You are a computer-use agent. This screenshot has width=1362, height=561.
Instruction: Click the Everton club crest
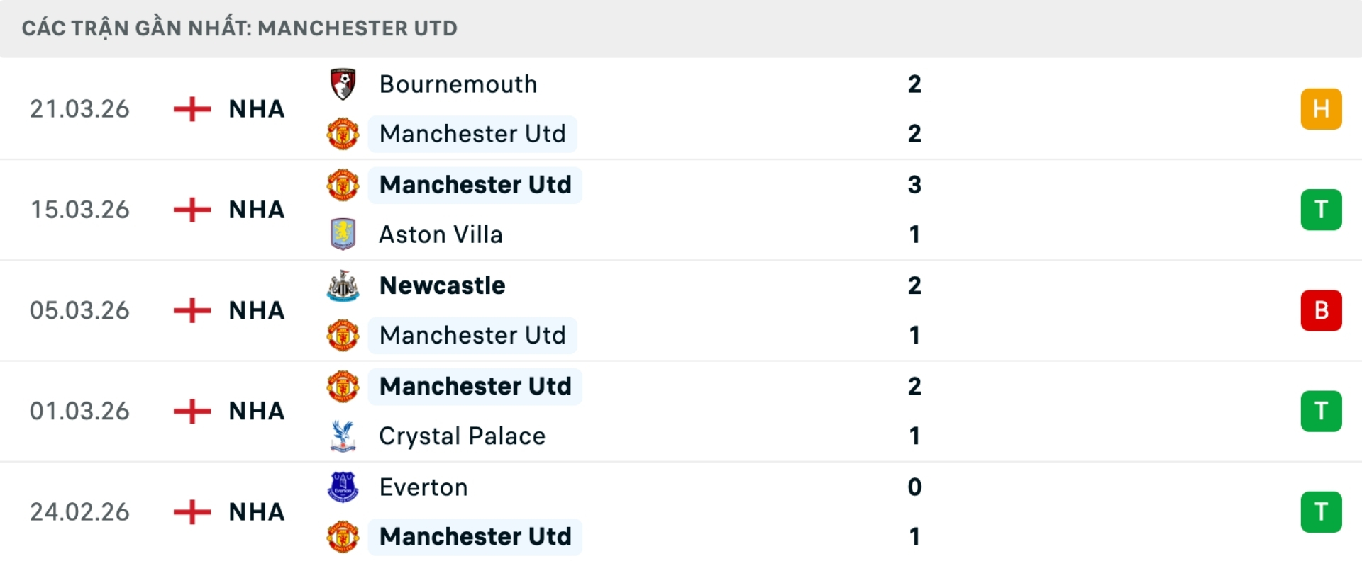click(x=343, y=487)
